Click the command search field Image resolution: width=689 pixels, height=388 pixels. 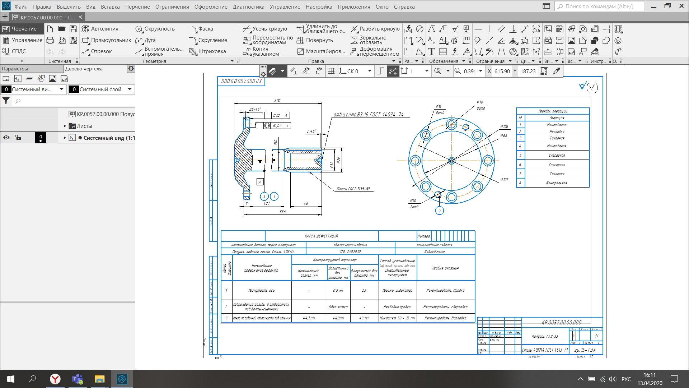pyautogui.click(x=599, y=6)
